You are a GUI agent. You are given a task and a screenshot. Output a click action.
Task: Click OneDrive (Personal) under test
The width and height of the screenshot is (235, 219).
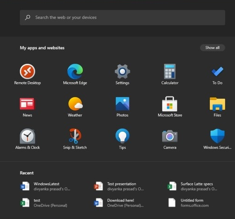coord(51,206)
